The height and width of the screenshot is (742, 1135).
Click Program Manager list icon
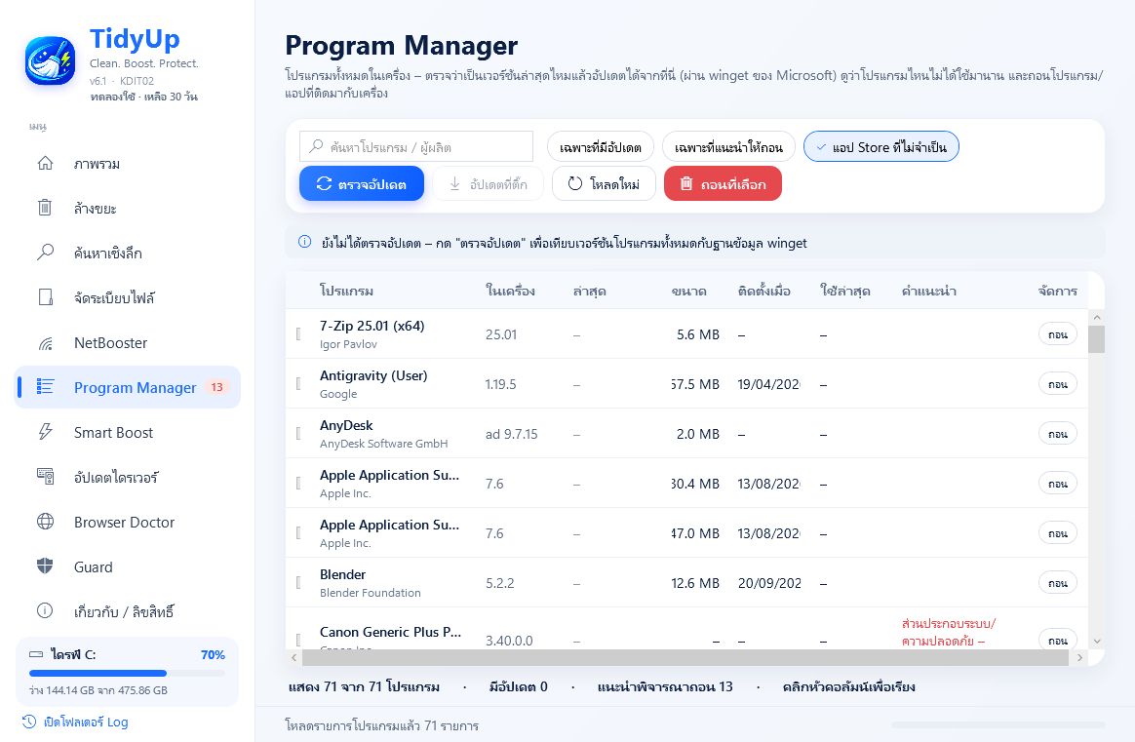pos(45,387)
